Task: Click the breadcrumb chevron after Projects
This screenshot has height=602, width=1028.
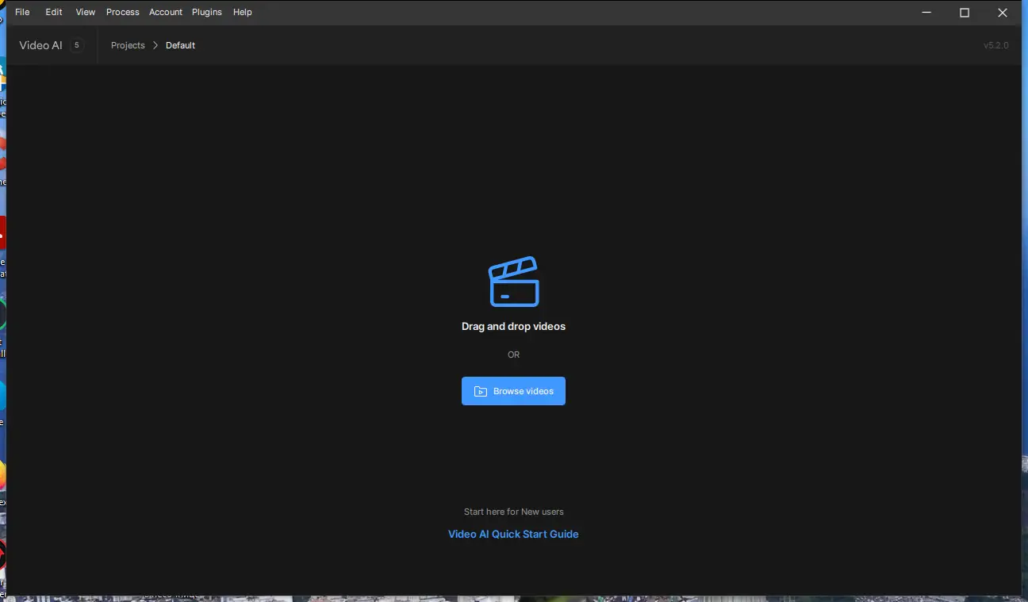Action: [155, 45]
